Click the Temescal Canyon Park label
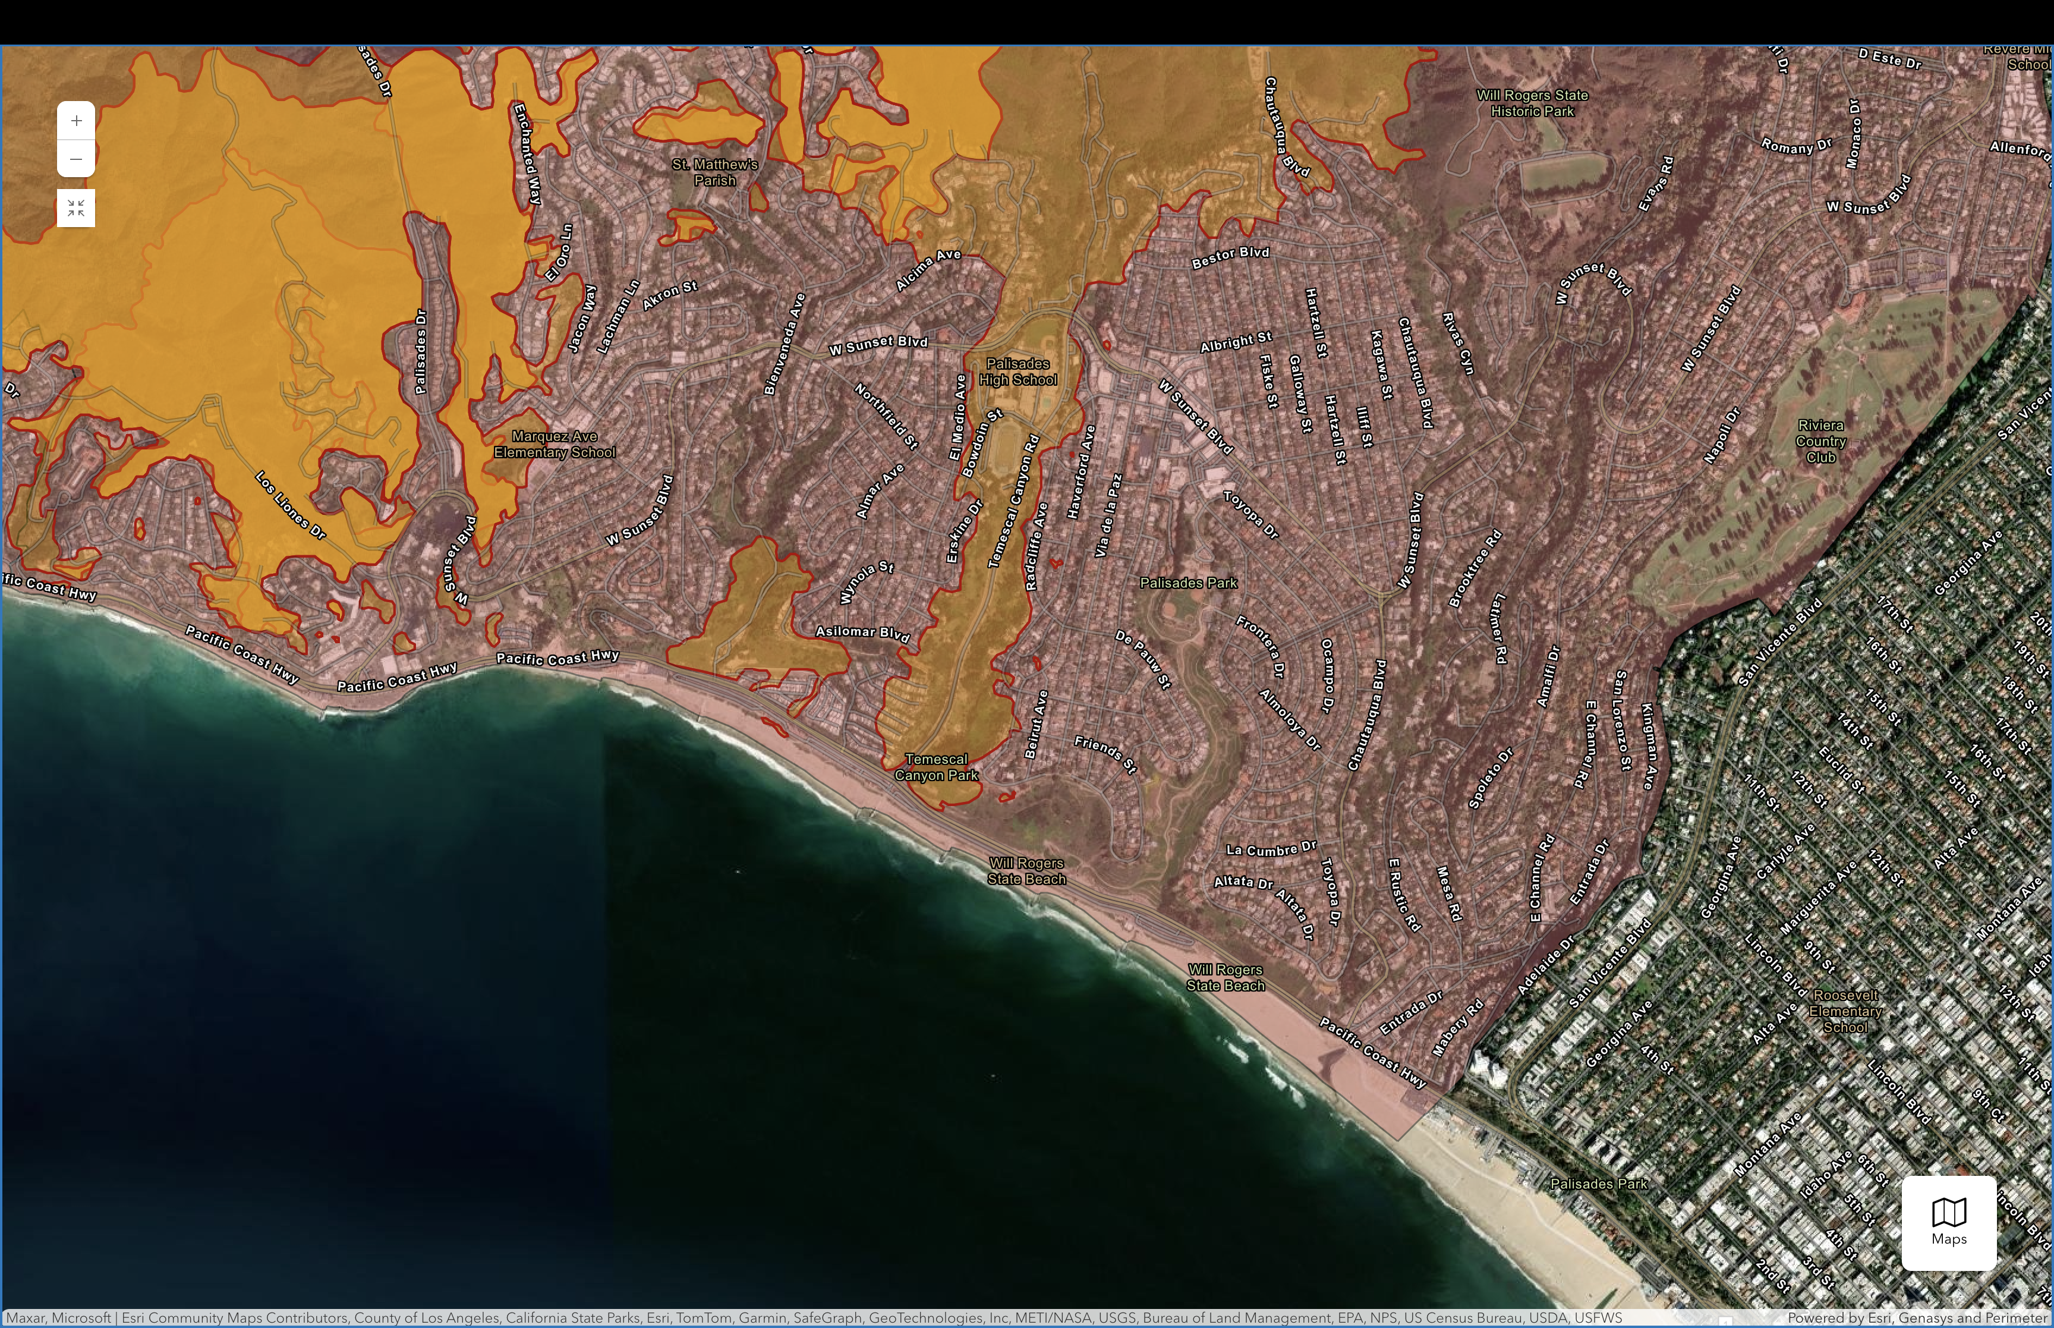Image resolution: width=2054 pixels, height=1328 pixels. pos(936,767)
